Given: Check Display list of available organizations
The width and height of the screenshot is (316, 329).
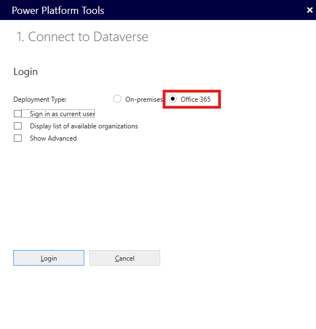Looking at the screenshot, I should point(18,126).
